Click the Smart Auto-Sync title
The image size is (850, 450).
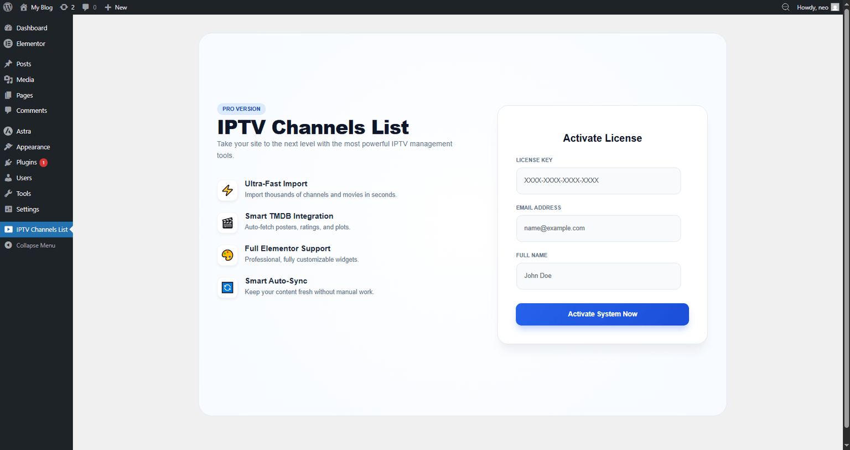276,281
